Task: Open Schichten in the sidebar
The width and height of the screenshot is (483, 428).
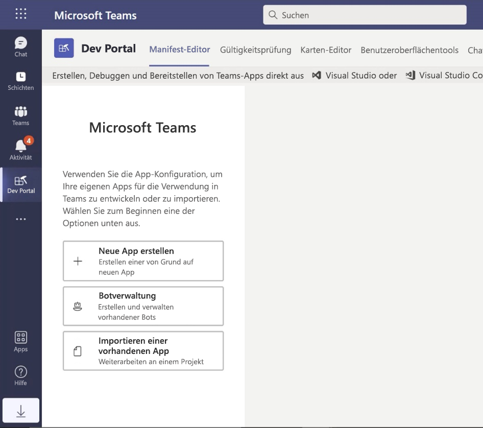Action: tap(20, 81)
